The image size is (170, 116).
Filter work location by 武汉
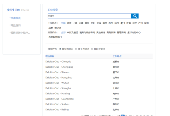pos(135,23)
